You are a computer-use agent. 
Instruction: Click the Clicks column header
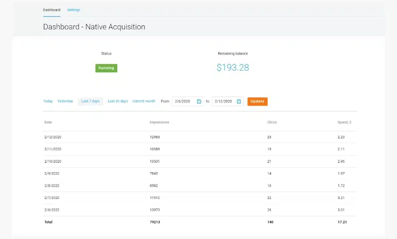(x=272, y=123)
